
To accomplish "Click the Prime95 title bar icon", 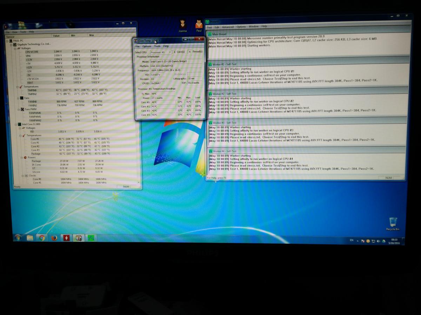I will pyautogui.click(x=207, y=21).
